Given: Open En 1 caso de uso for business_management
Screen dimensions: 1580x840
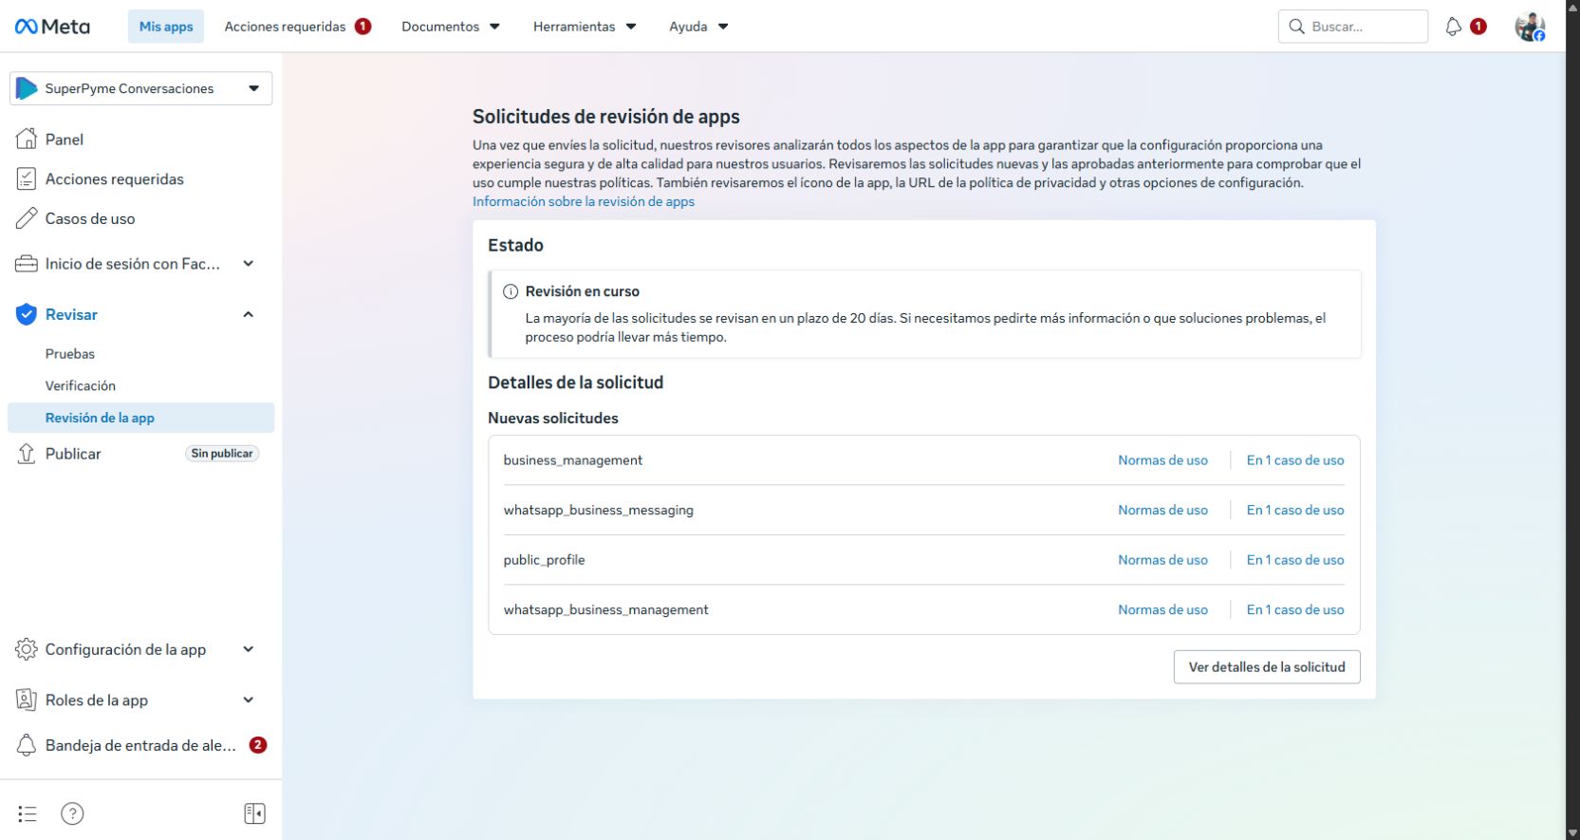Looking at the screenshot, I should pos(1295,460).
